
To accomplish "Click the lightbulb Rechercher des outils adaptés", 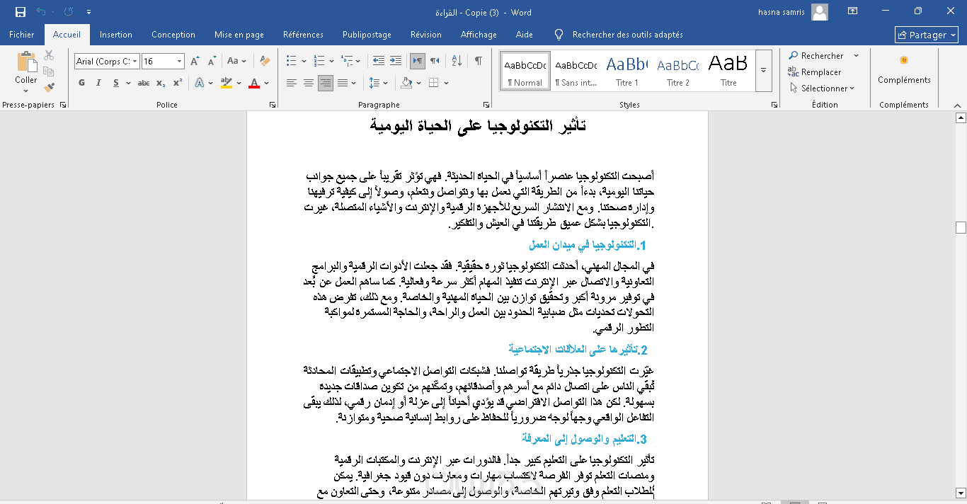I will [x=559, y=35].
